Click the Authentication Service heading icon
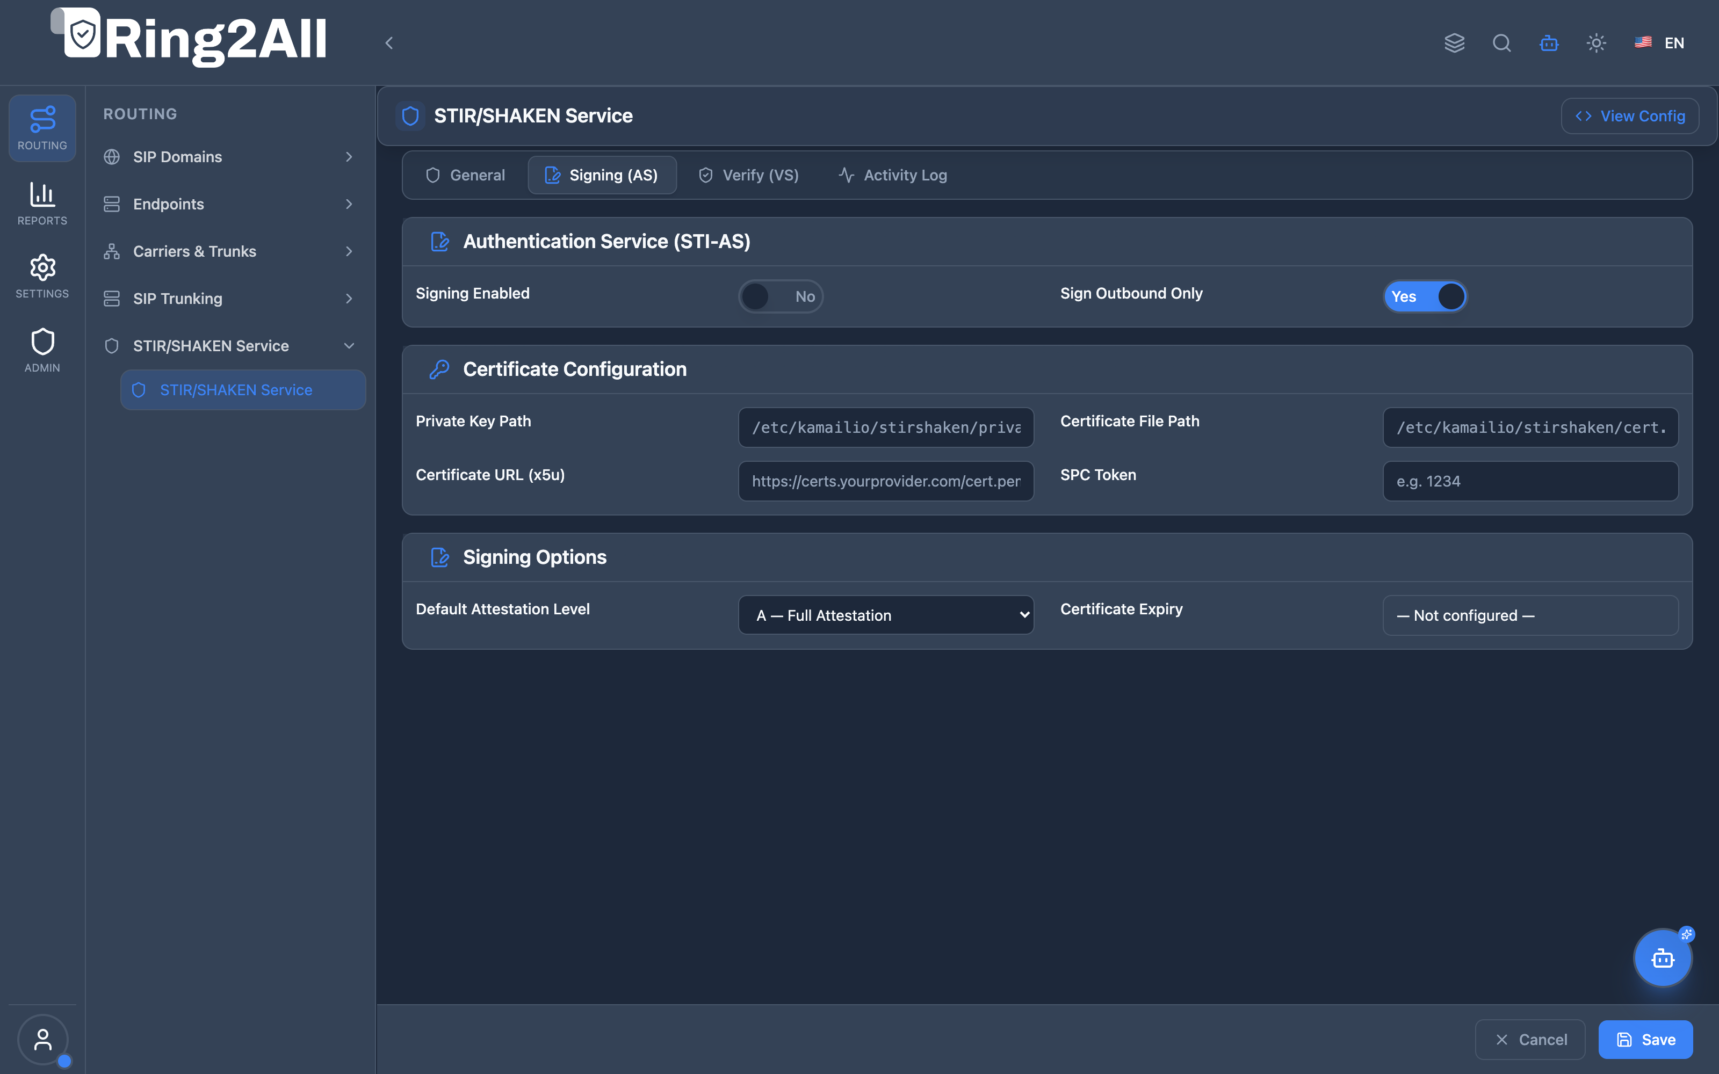This screenshot has width=1719, height=1074. (x=440, y=242)
